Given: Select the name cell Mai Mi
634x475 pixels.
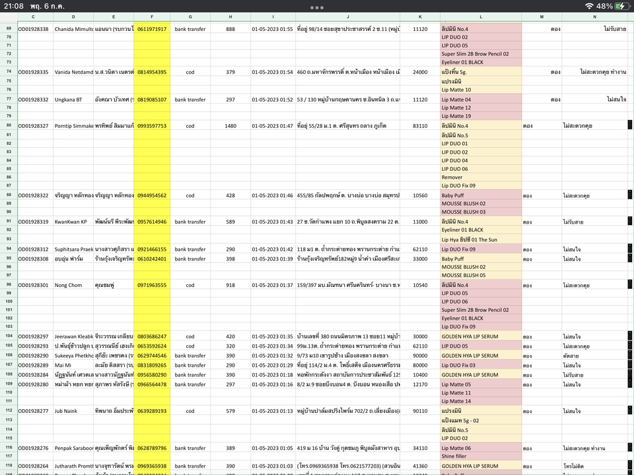Looking at the screenshot, I should 73,365.
